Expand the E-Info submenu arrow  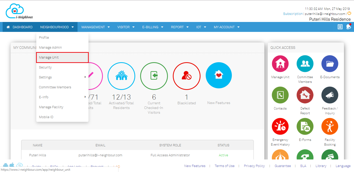tap(85, 97)
